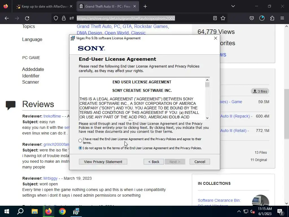Open the PC topic link

(117, 26)
